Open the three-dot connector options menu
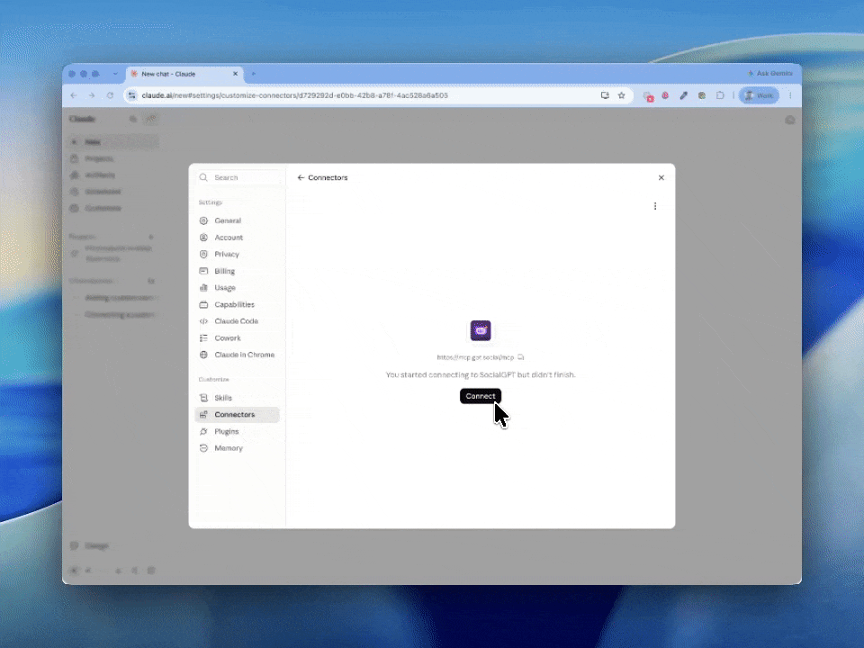Viewport: 864px width, 648px height. 655,206
